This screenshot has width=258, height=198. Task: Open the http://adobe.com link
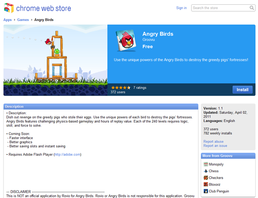tap(68, 154)
